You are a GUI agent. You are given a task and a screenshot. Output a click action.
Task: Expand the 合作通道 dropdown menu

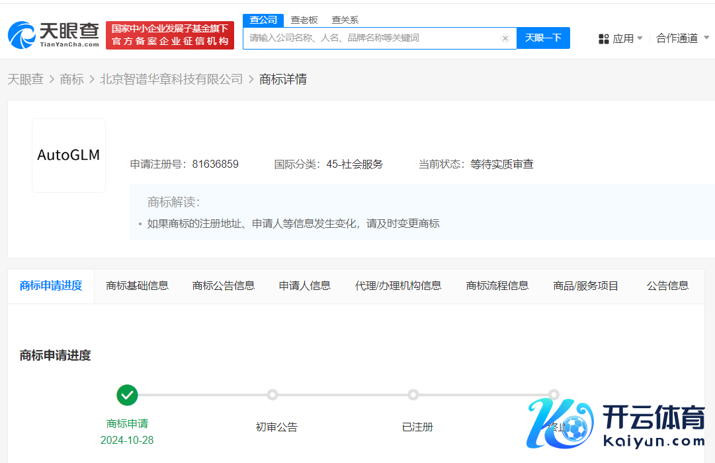pyautogui.click(x=681, y=38)
